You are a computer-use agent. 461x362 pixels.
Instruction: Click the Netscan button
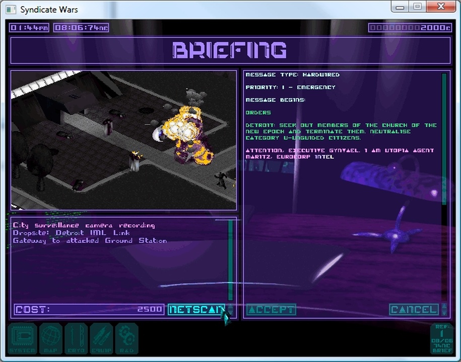pyautogui.click(x=196, y=310)
